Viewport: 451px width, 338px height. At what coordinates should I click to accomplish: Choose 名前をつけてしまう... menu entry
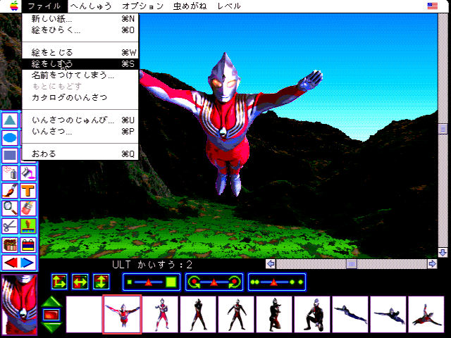[80, 75]
